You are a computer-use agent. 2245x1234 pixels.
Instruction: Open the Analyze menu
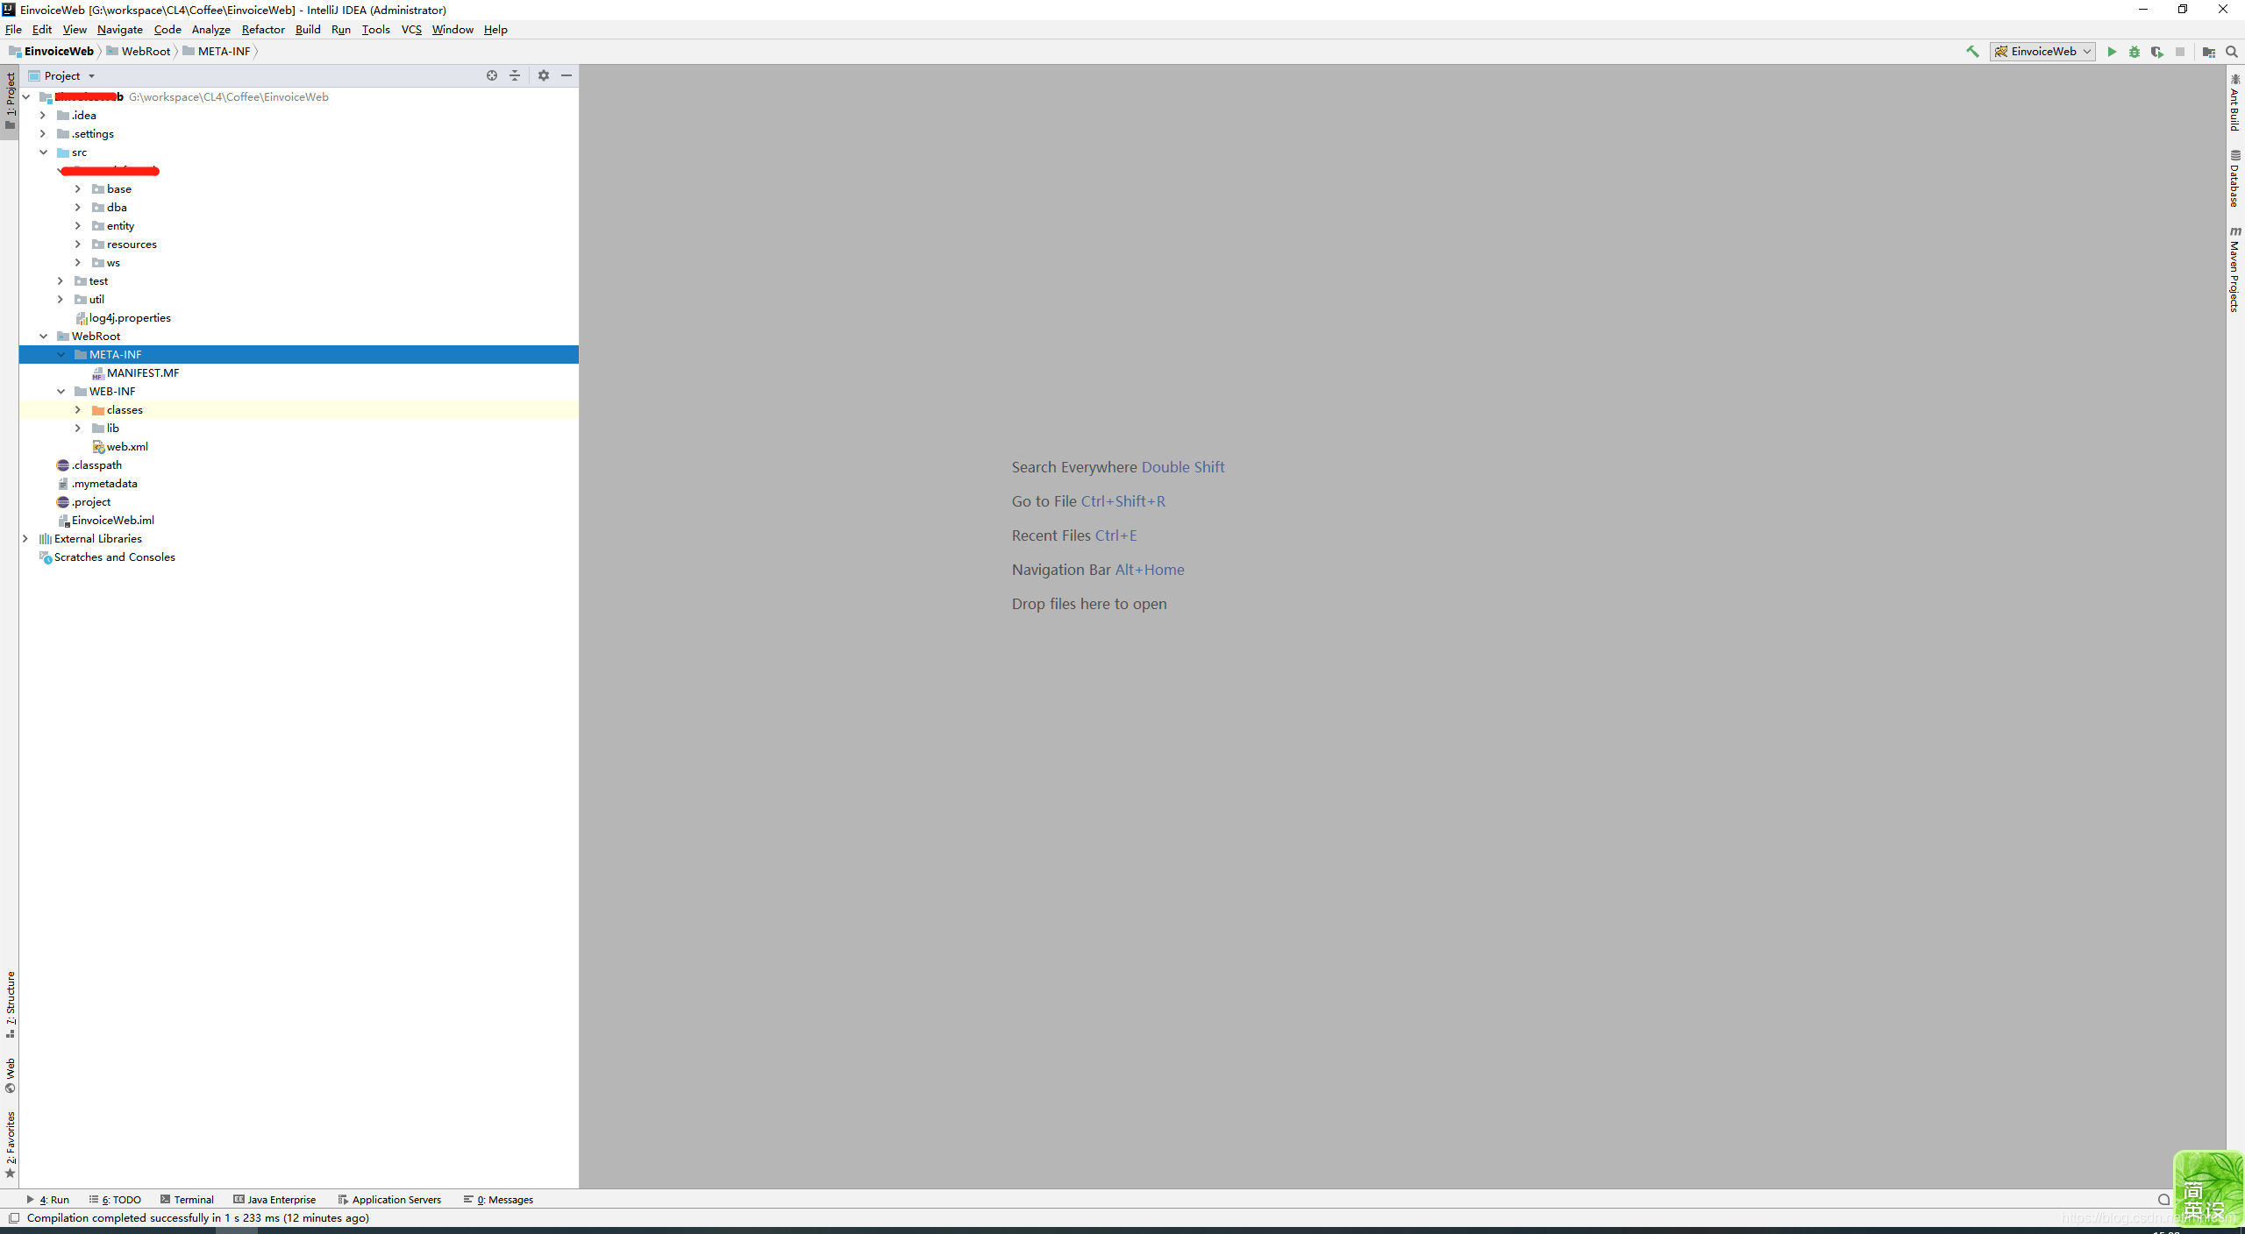coord(211,29)
